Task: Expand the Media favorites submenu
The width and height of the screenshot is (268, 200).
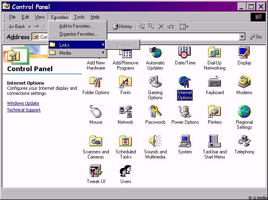Action: (77, 53)
